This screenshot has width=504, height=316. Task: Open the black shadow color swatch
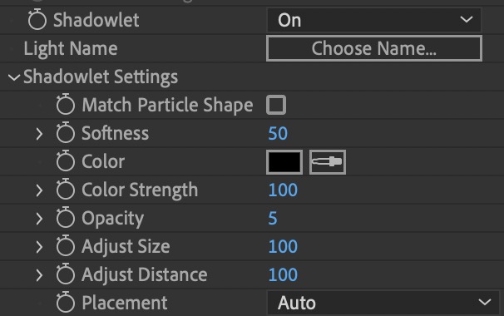[x=284, y=162]
